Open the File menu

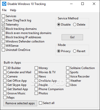tap(4, 10)
